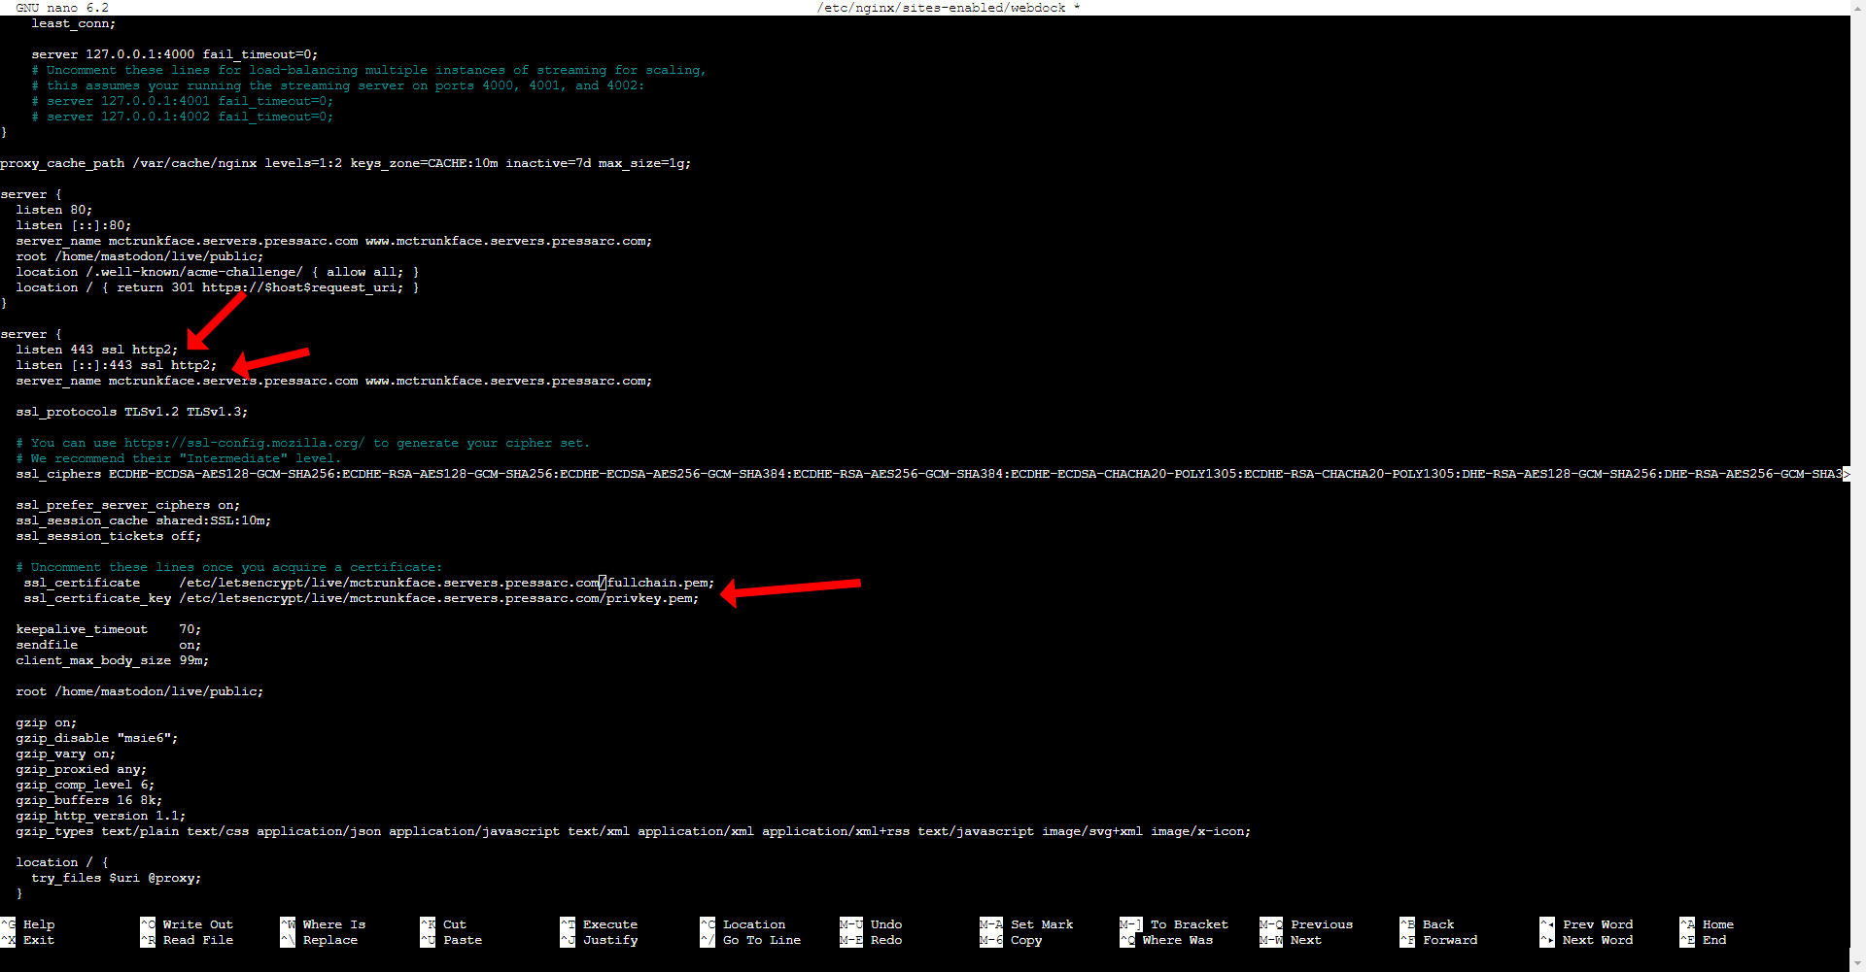Click the Justify shortcut
Image resolution: width=1866 pixels, height=972 pixels.
pyautogui.click(x=609, y=940)
